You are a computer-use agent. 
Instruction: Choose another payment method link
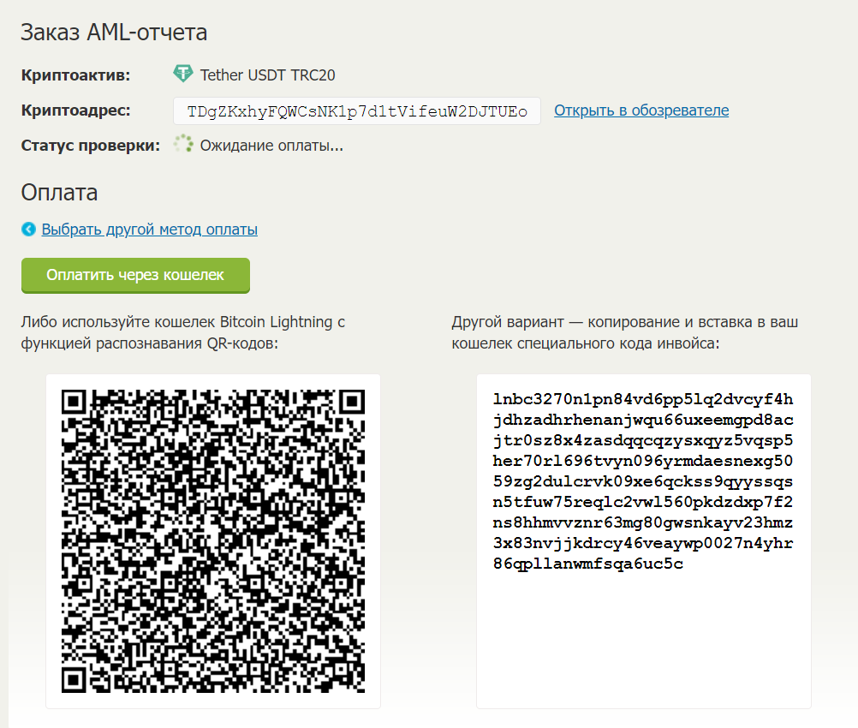pos(149,230)
